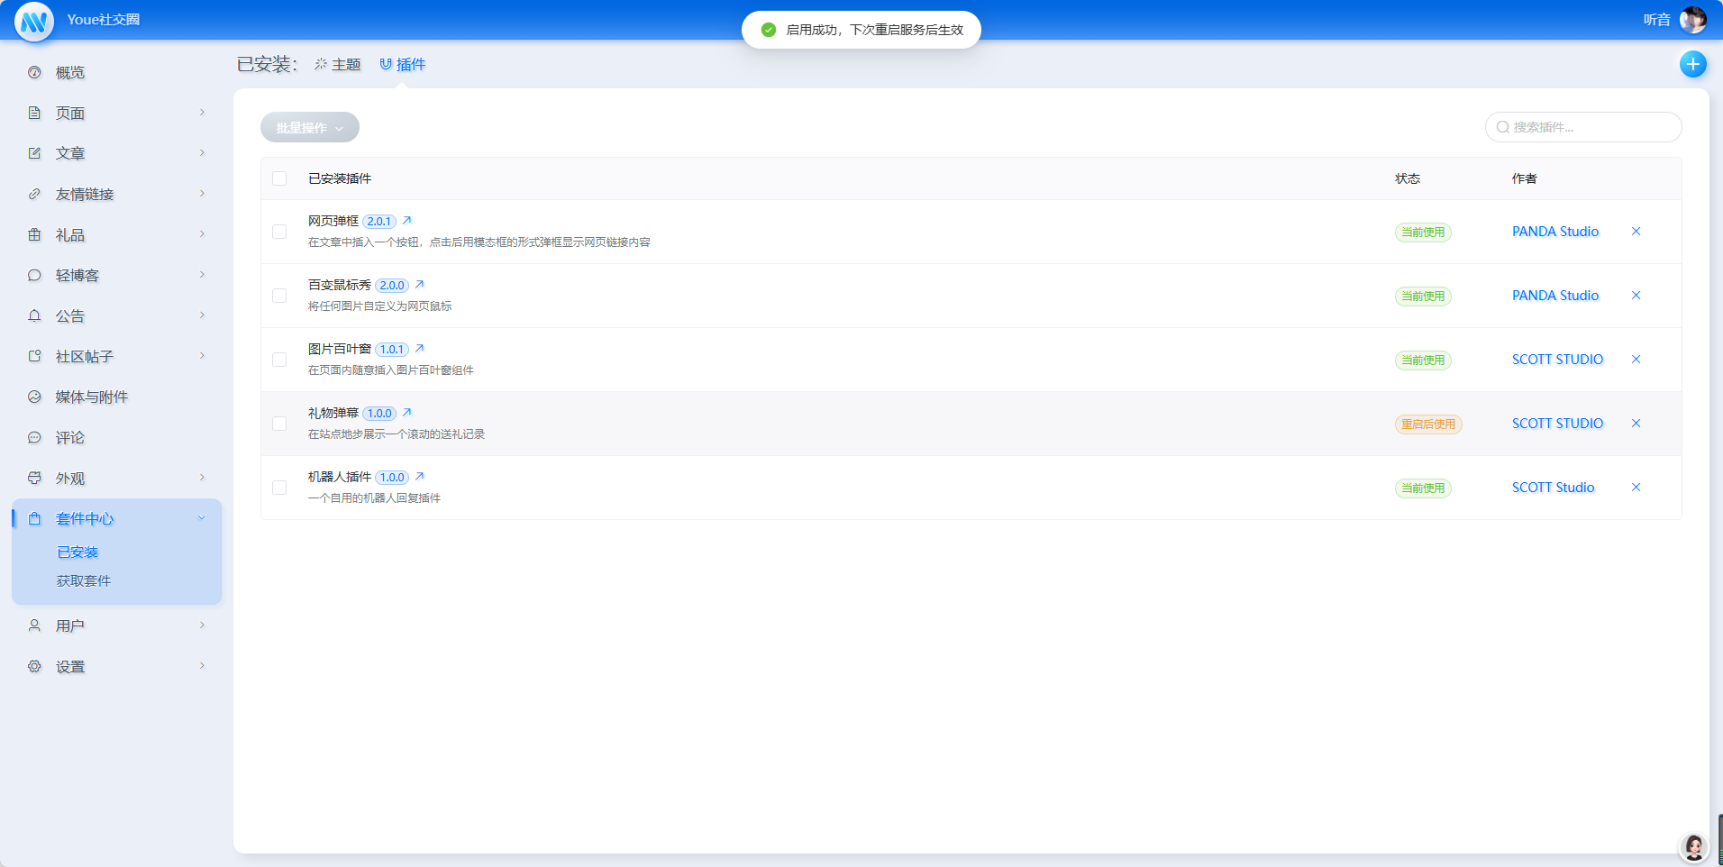
Task: Click the X icon for 礼物弹幕 plugin
Action: click(x=1636, y=424)
